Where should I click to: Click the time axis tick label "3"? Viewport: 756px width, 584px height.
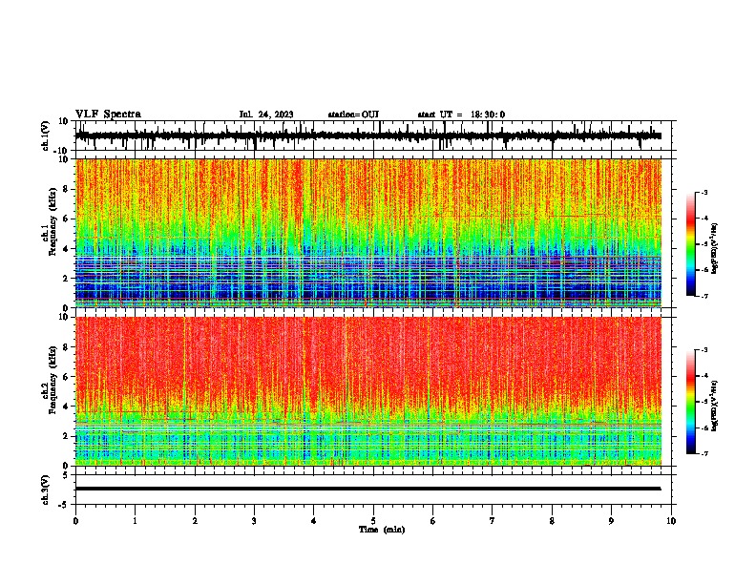click(x=254, y=521)
